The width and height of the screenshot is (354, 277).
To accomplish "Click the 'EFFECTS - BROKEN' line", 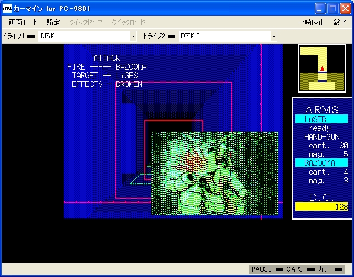I will (107, 84).
